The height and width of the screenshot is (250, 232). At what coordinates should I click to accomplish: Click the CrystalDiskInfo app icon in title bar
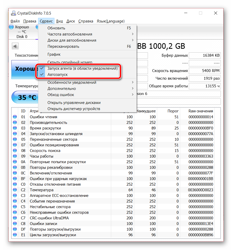tap(13, 13)
